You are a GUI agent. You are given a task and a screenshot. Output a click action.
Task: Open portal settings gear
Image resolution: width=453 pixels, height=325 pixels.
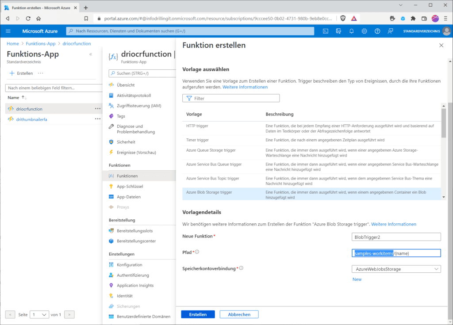pyautogui.click(x=365, y=31)
